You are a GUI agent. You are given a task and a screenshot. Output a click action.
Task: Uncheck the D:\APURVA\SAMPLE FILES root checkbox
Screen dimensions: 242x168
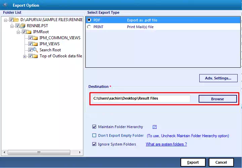click(x=11, y=19)
